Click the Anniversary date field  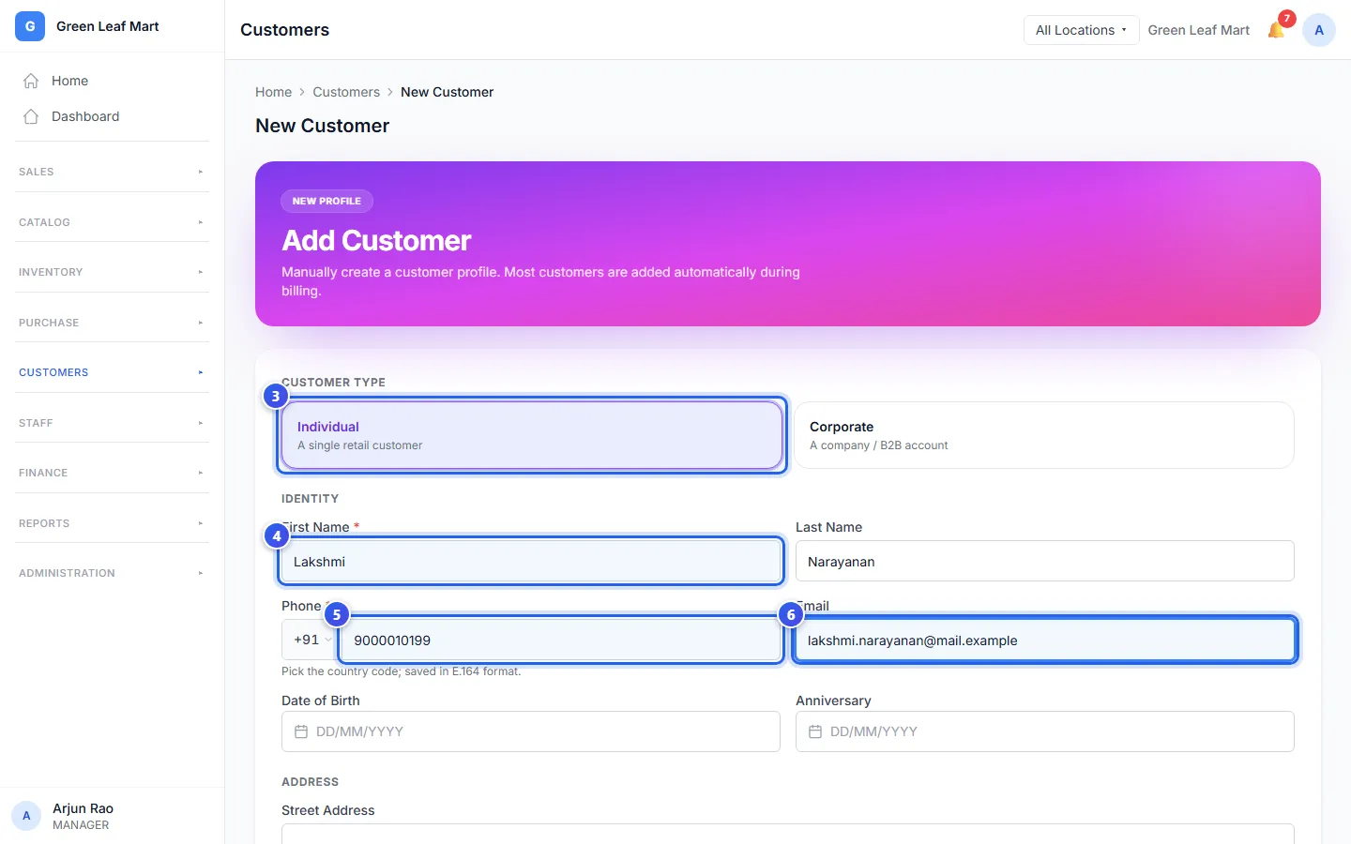[1045, 731]
